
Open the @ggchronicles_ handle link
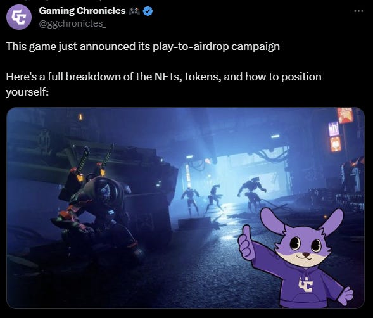coord(72,23)
